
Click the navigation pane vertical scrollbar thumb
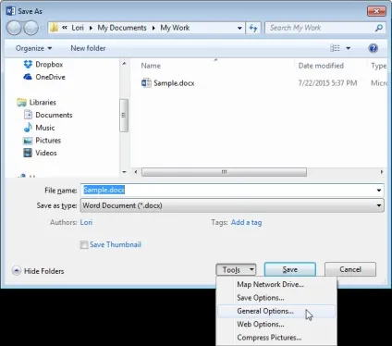click(124, 116)
